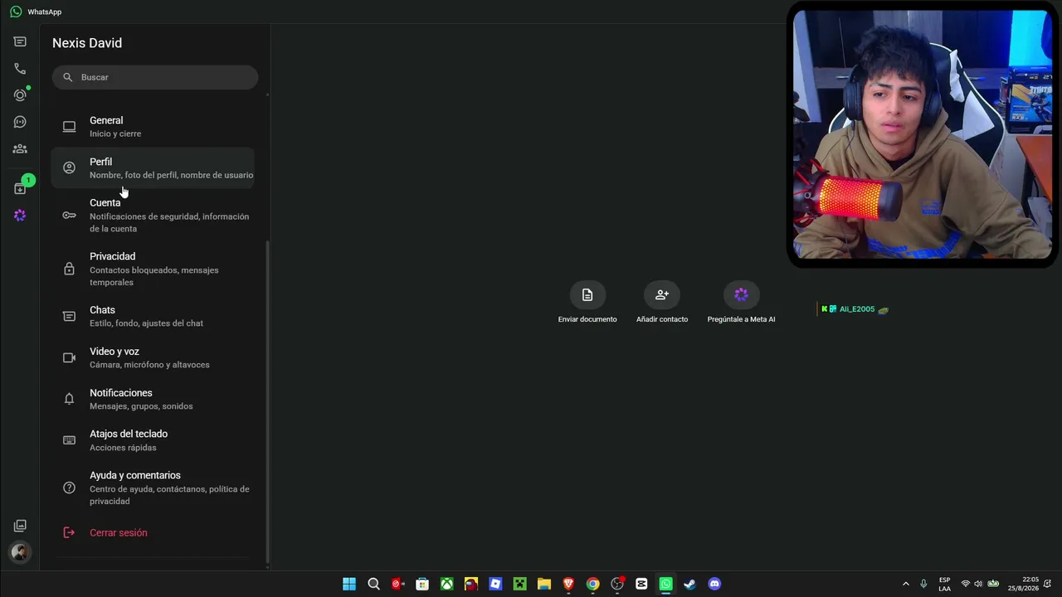Open Meta AI from the left sidebar

click(x=20, y=216)
